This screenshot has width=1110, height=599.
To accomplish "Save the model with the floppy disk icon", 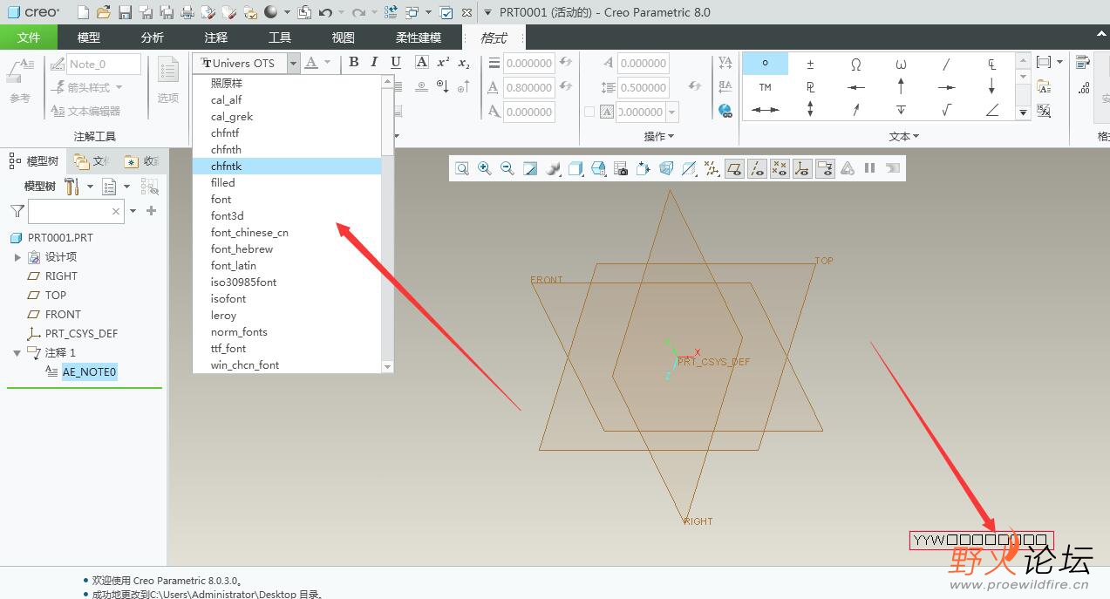I will click(x=125, y=12).
